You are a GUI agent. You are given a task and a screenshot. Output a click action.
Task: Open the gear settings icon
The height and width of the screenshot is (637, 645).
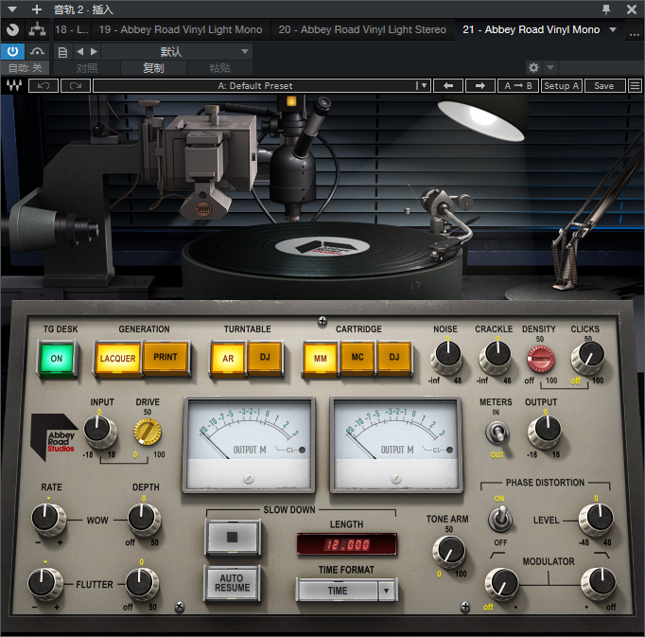pos(533,67)
